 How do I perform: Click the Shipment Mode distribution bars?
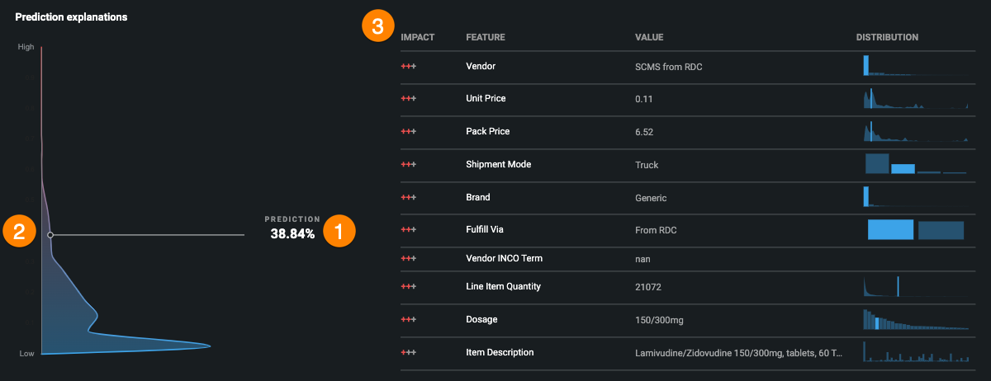[x=914, y=164]
